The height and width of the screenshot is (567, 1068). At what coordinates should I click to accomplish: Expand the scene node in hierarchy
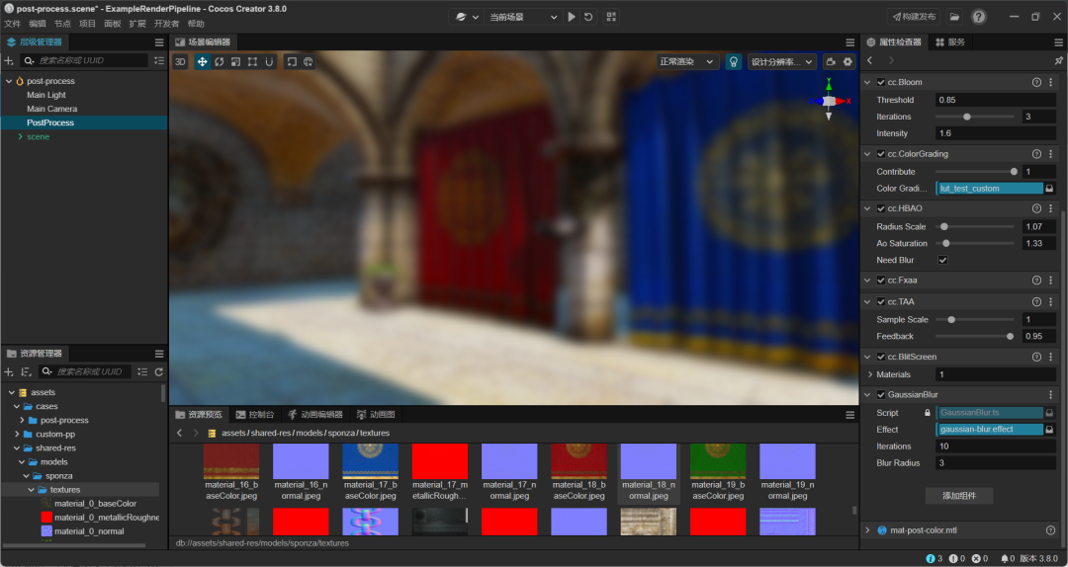(x=21, y=137)
